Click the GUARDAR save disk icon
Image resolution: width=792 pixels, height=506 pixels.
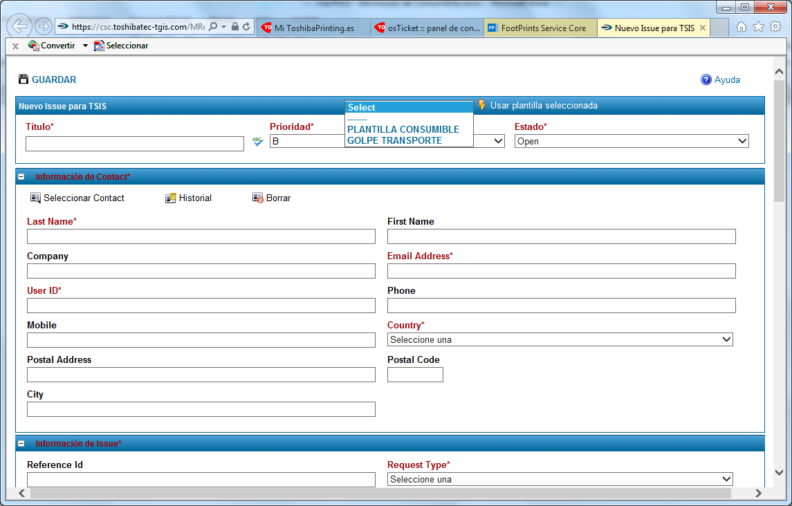tap(24, 79)
